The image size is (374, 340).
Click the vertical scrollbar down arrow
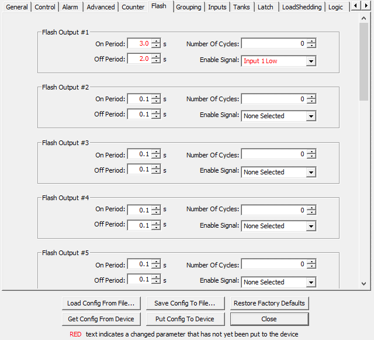click(x=364, y=283)
